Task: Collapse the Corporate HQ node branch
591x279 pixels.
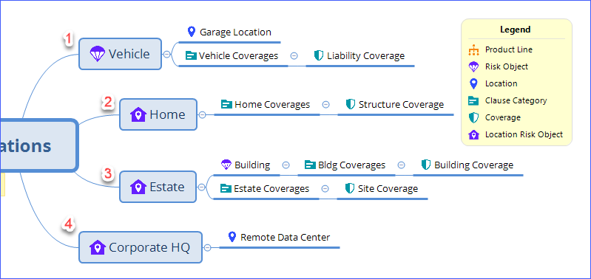Action: (x=207, y=247)
